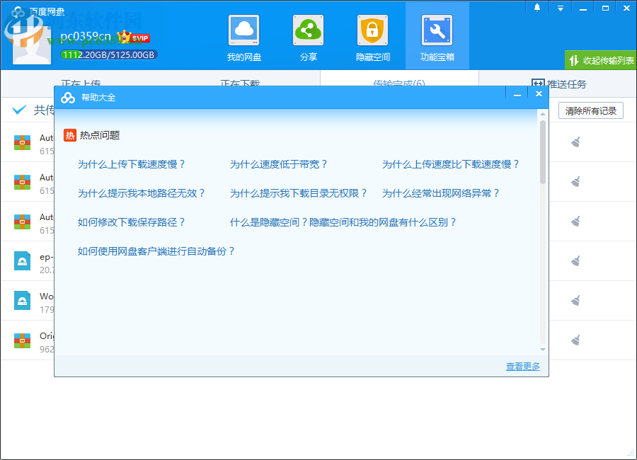
Task: Click storage usage bar 1112.20GB/5125.00GB
Action: coord(108,55)
